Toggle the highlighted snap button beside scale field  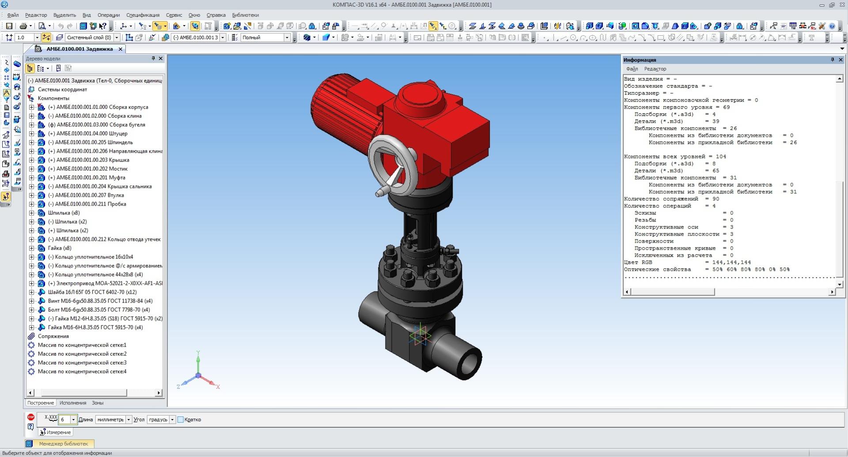(x=46, y=37)
